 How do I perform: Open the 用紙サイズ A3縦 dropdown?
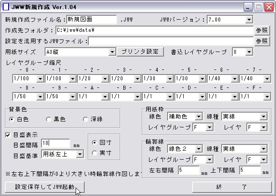coord(112,52)
